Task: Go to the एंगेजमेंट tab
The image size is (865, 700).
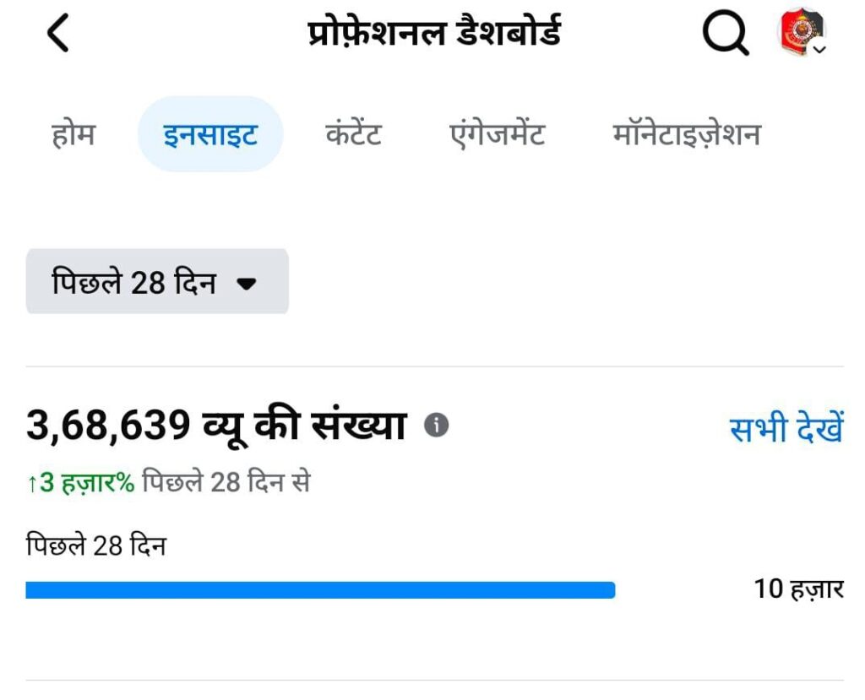Action: pos(498,134)
